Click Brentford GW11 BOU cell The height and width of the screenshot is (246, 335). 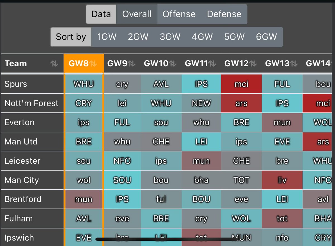click(x=201, y=199)
